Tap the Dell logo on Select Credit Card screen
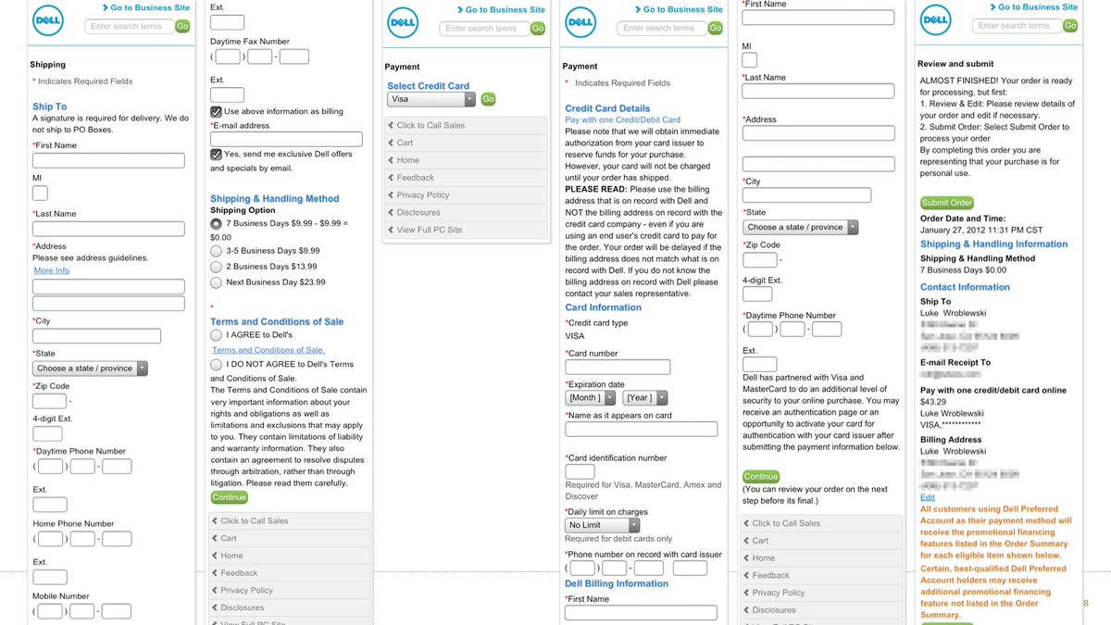Screen dimensions: 1111x625 point(403,23)
